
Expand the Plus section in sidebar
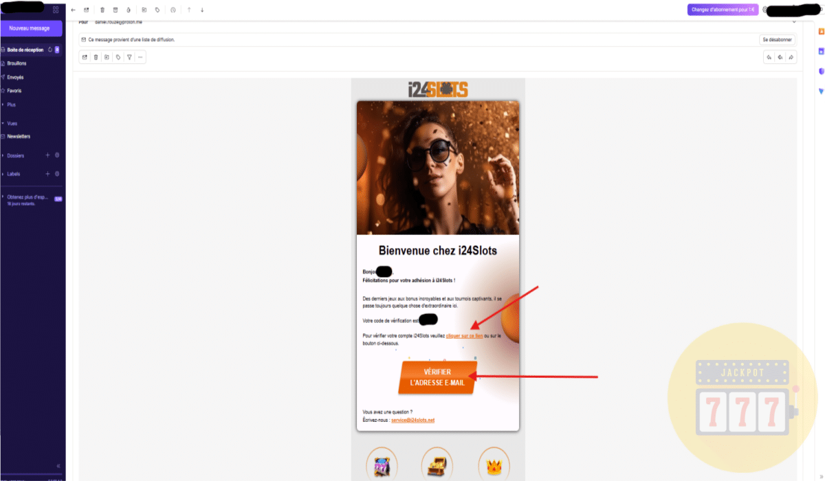click(9, 104)
